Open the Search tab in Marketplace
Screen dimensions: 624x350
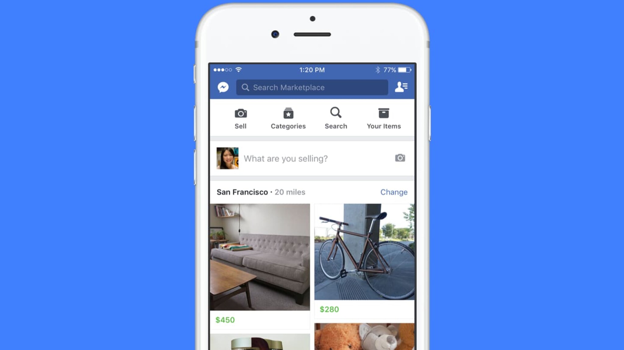click(x=335, y=118)
